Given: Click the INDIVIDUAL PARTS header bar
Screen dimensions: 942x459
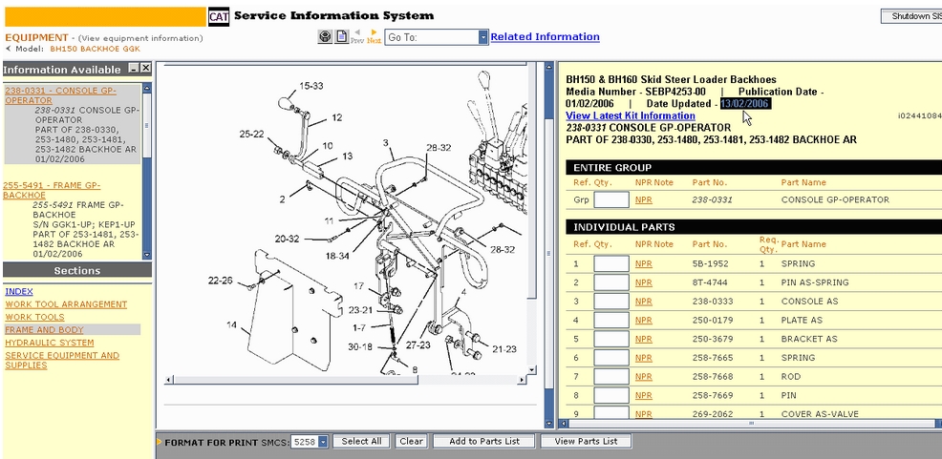Looking at the screenshot, I should pos(754,227).
